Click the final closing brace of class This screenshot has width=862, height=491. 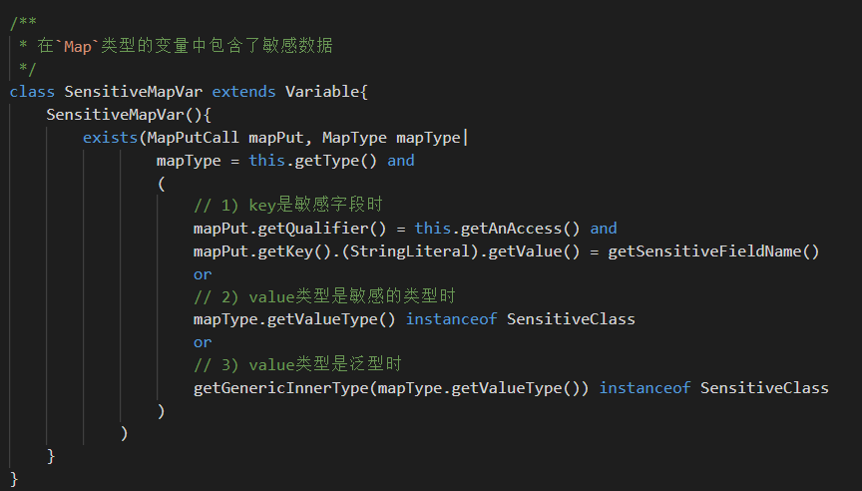tap(14, 479)
